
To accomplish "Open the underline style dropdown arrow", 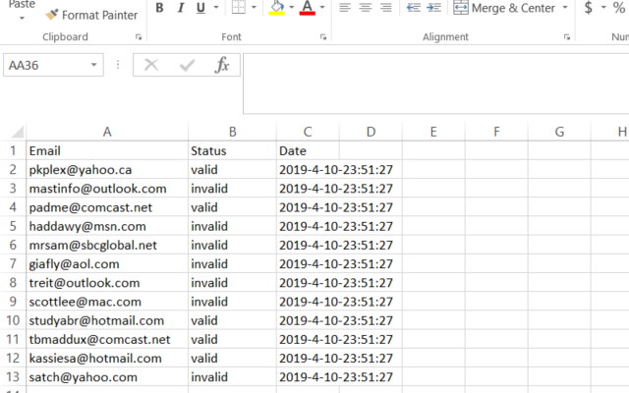I will [x=216, y=7].
